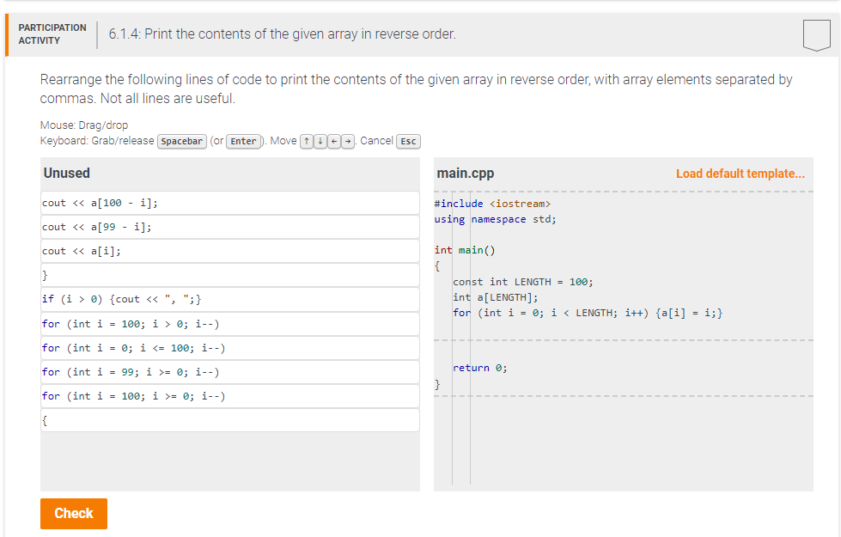This screenshot has height=537, width=841.
Task: Click the activity completion badge icon
Action: coord(817,35)
